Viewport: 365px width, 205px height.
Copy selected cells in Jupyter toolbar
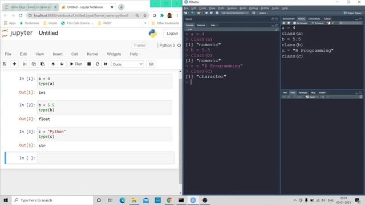click(34, 64)
